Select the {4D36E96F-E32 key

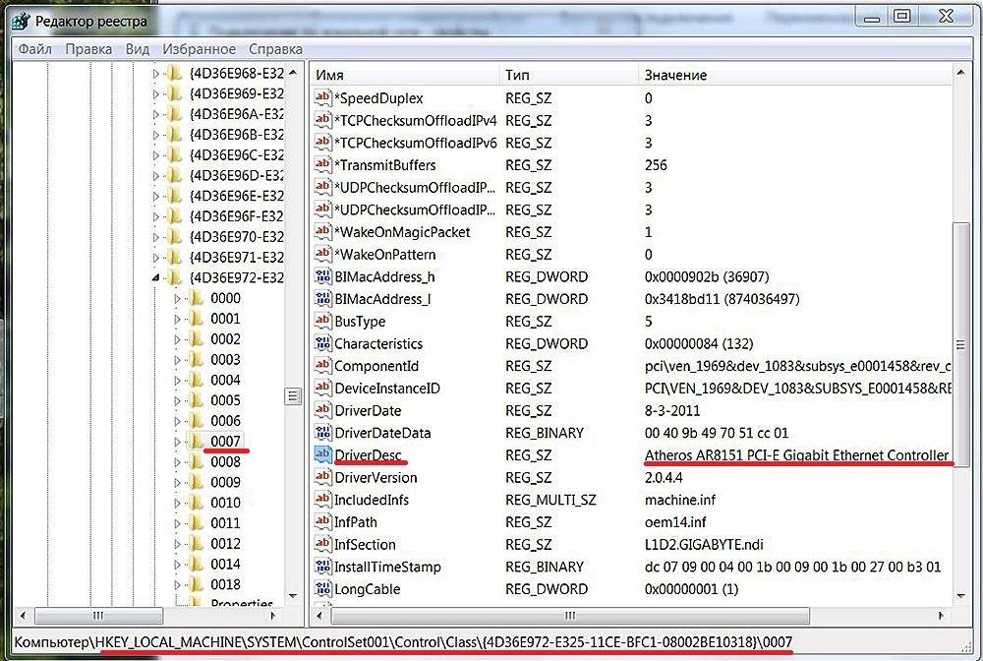coord(236,216)
